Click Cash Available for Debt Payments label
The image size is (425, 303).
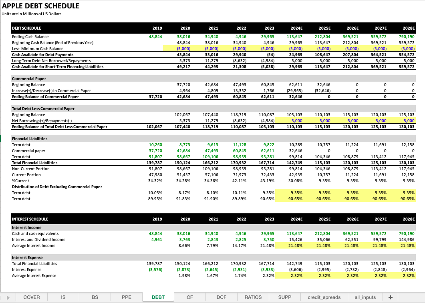coord(42,55)
